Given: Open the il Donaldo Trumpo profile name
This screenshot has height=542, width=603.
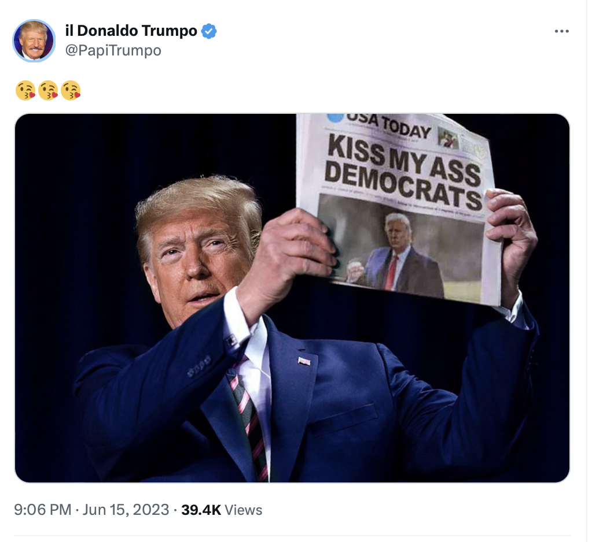Looking at the screenshot, I should click(131, 31).
